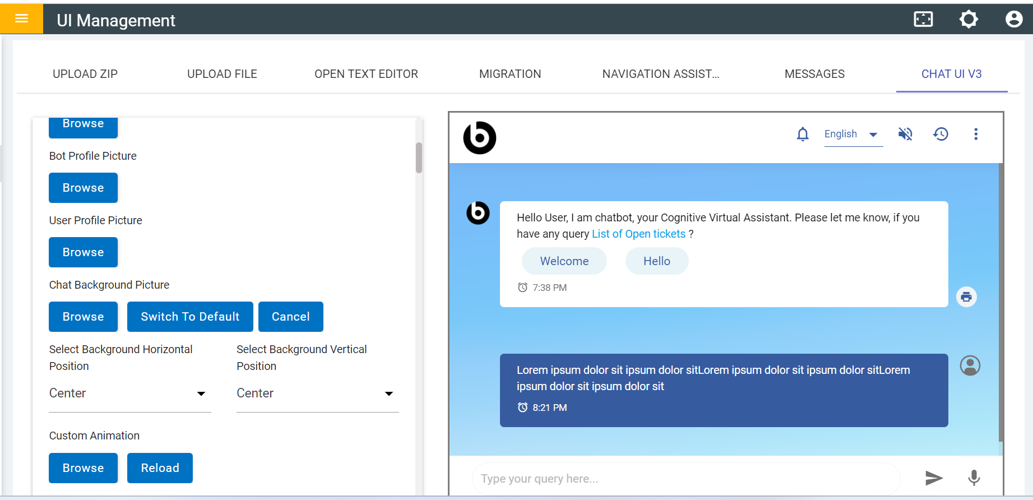Click the User Profile Picture label

(96, 220)
